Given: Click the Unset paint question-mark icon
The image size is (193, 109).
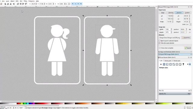Looking at the screenshot, I should (183, 64).
